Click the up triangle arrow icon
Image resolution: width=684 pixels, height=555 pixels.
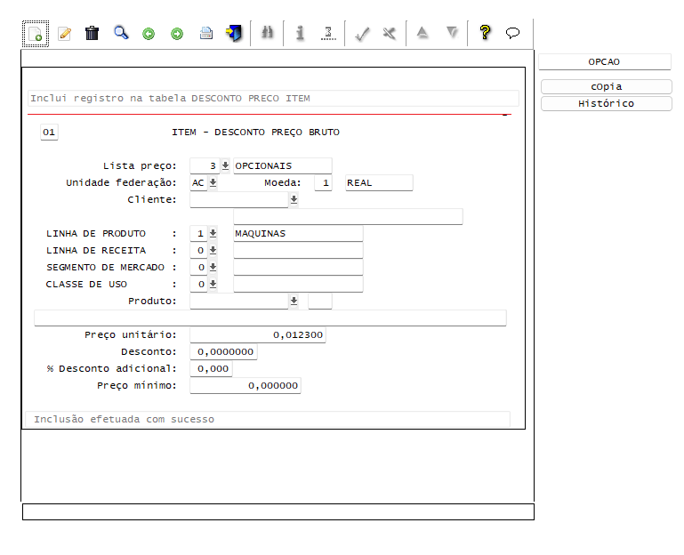(x=422, y=33)
